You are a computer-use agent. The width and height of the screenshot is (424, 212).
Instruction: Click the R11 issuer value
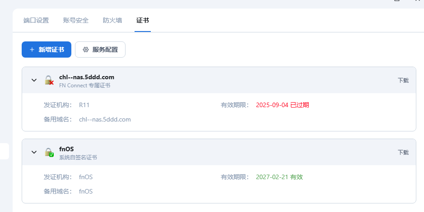coord(84,105)
